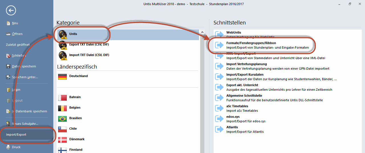Click the WebUntis arrow icon
The height and width of the screenshot is (153, 365).
click(x=219, y=34)
